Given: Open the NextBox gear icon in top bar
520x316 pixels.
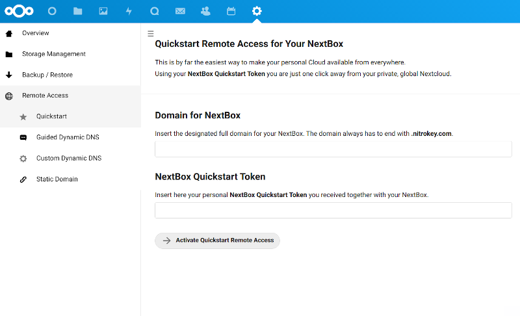Looking at the screenshot, I should [x=257, y=11].
